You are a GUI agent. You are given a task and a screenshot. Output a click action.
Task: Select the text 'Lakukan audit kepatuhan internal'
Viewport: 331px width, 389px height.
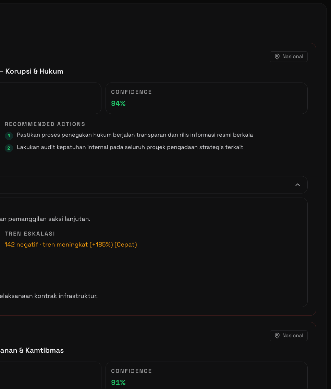click(x=63, y=147)
